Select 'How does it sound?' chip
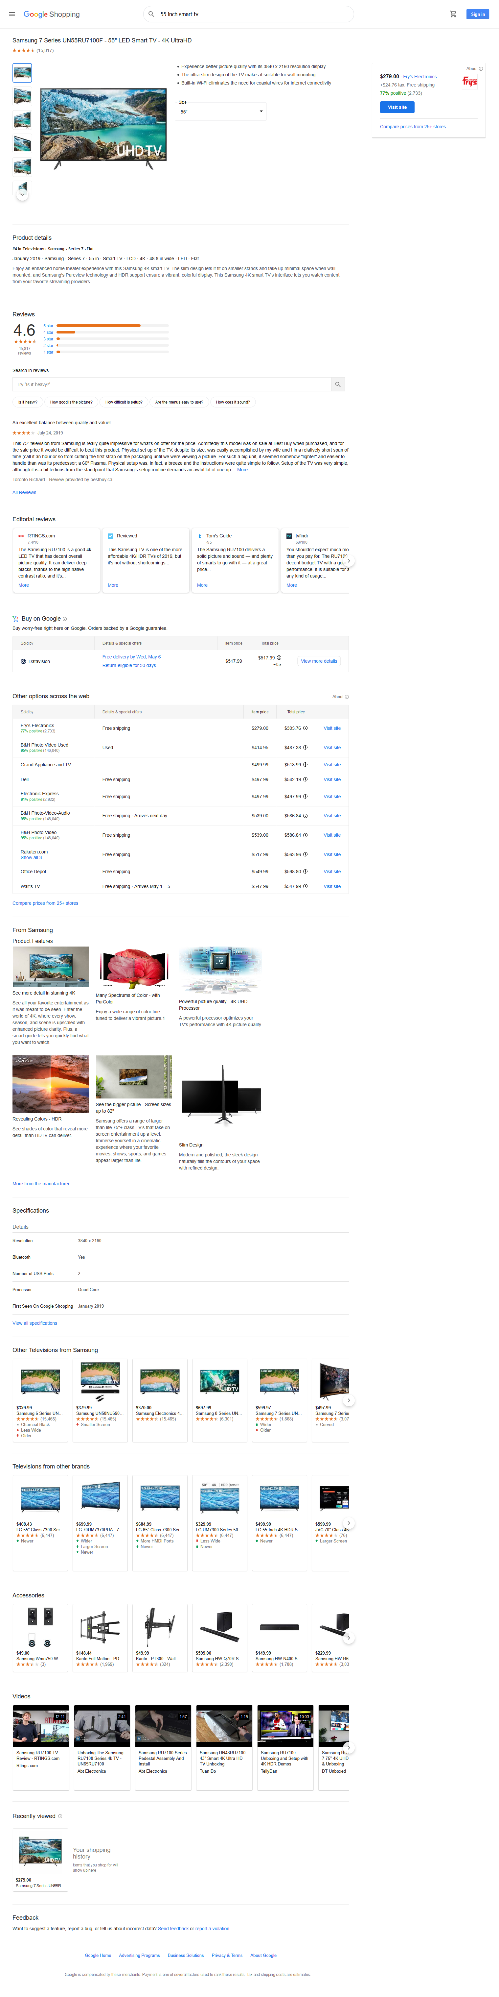Image resolution: width=499 pixels, height=1997 pixels. pos(233,402)
